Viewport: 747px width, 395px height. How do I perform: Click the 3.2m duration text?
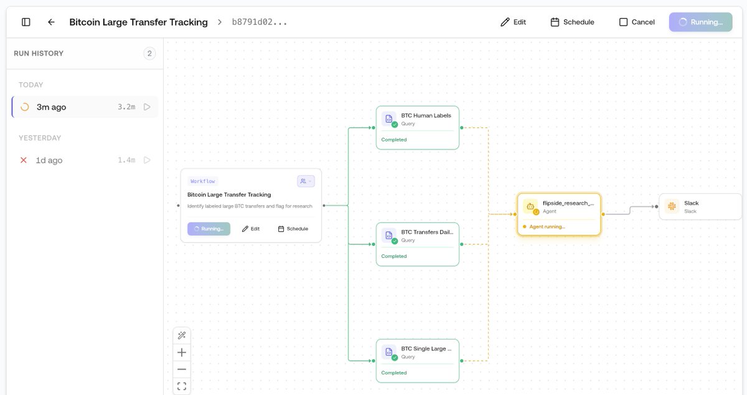pos(126,107)
